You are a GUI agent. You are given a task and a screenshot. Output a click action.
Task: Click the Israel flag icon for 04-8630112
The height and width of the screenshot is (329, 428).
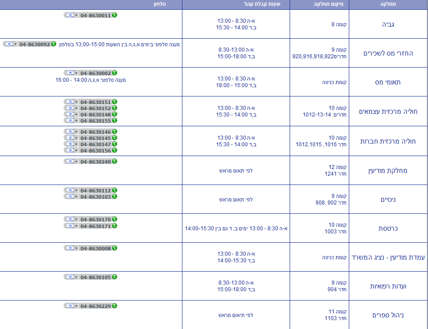pyautogui.click(x=70, y=190)
